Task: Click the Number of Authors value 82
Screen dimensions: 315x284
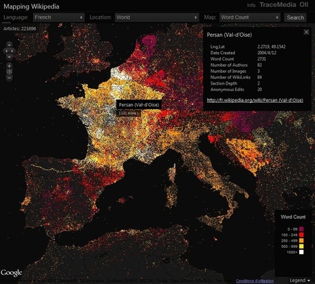Action: pyautogui.click(x=260, y=65)
